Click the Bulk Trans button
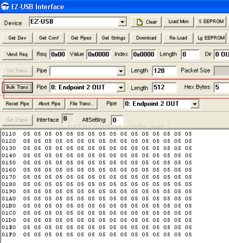The width and height of the screenshot is (229, 243). click(x=17, y=87)
